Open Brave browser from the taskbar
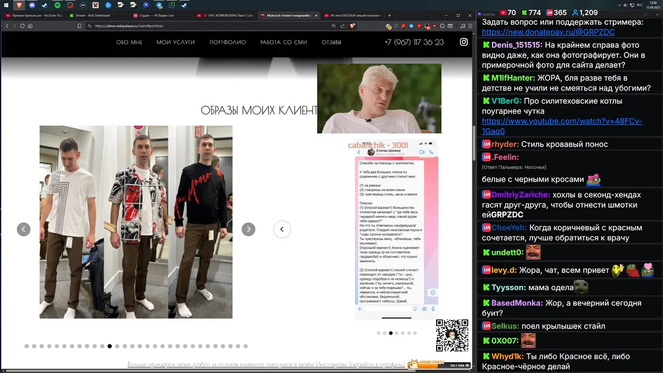This screenshot has height=373, width=663. (x=20, y=5)
